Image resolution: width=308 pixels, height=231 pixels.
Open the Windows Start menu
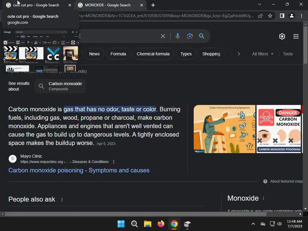(121, 224)
